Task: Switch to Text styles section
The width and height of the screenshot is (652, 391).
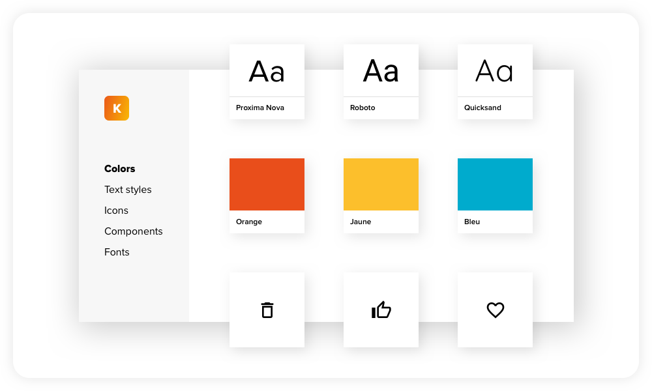Action: pyautogui.click(x=128, y=190)
